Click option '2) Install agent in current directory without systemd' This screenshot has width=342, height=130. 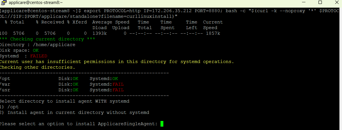75,112
